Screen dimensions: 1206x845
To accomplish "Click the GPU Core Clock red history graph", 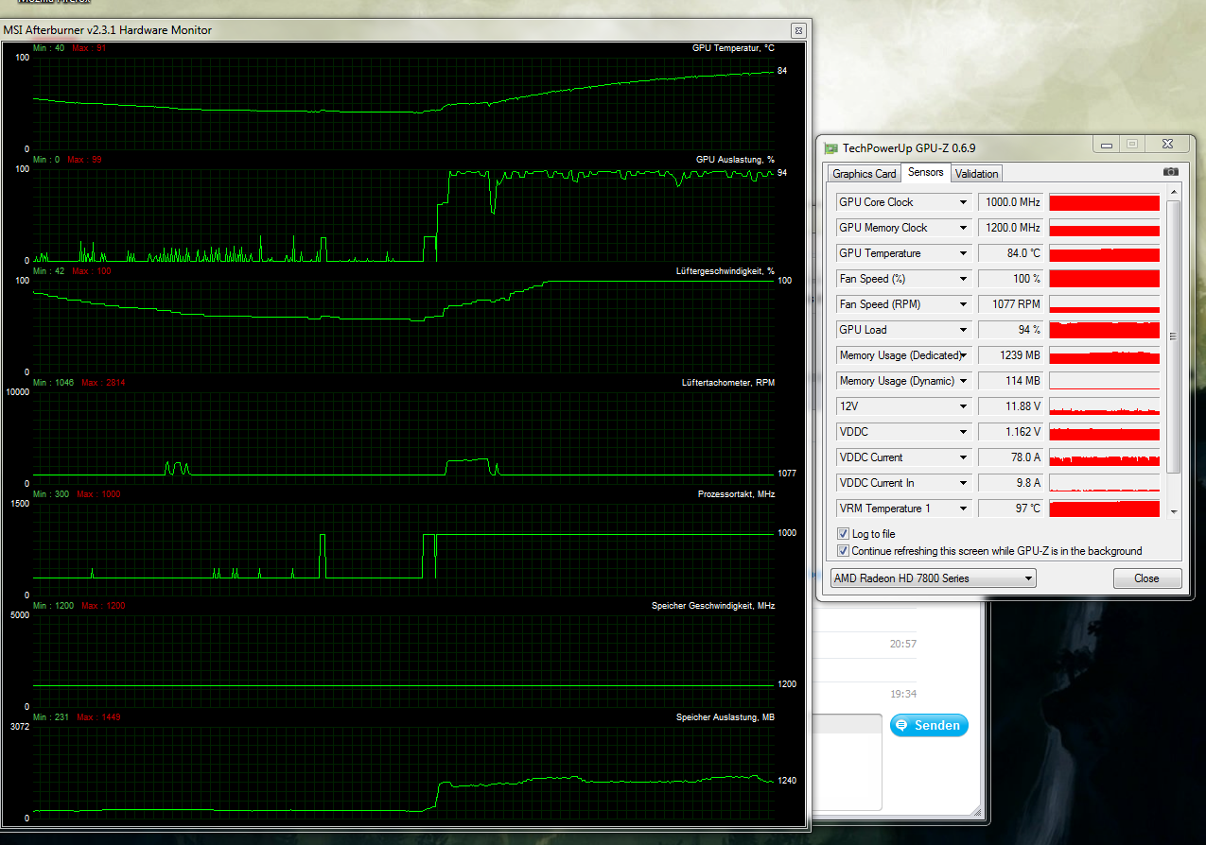I will pyautogui.click(x=1104, y=202).
